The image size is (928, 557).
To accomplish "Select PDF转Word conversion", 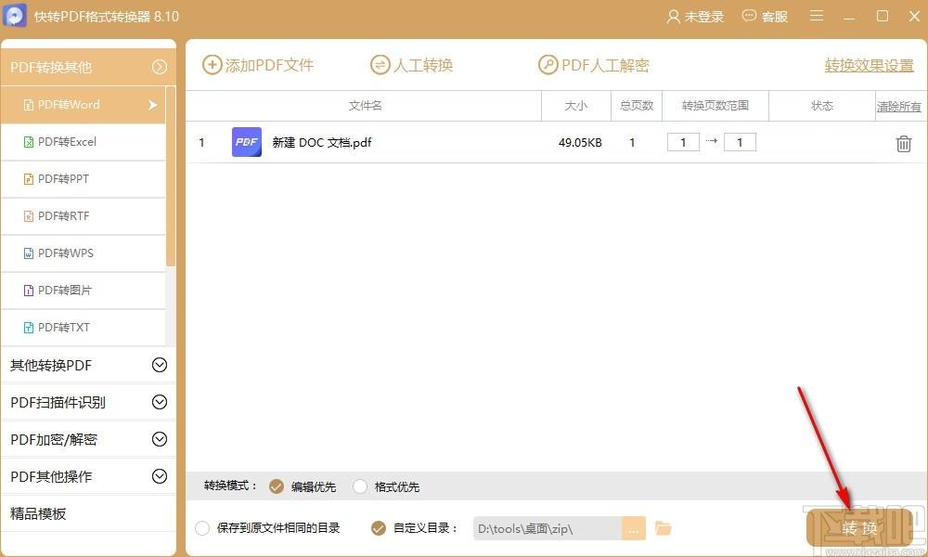I will pyautogui.click(x=84, y=105).
